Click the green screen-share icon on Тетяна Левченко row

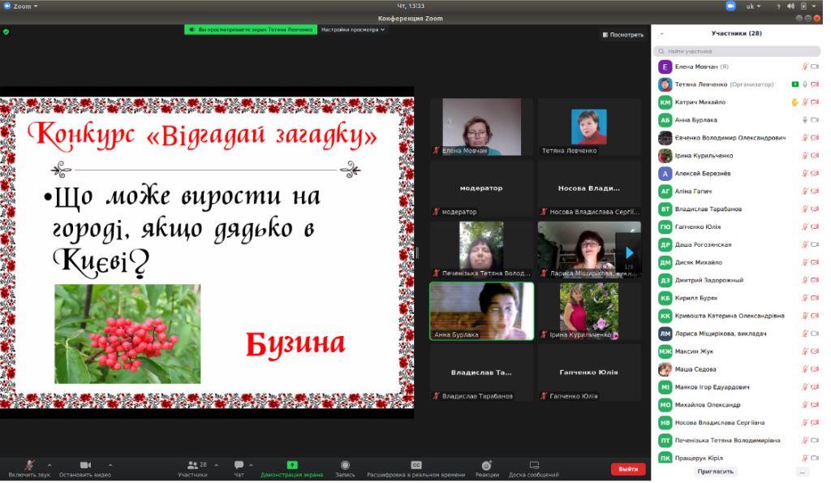click(794, 84)
